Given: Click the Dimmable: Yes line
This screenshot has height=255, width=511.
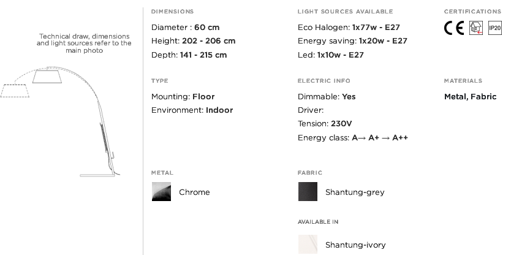Looking at the screenshot, I should (x=327, y=96).
